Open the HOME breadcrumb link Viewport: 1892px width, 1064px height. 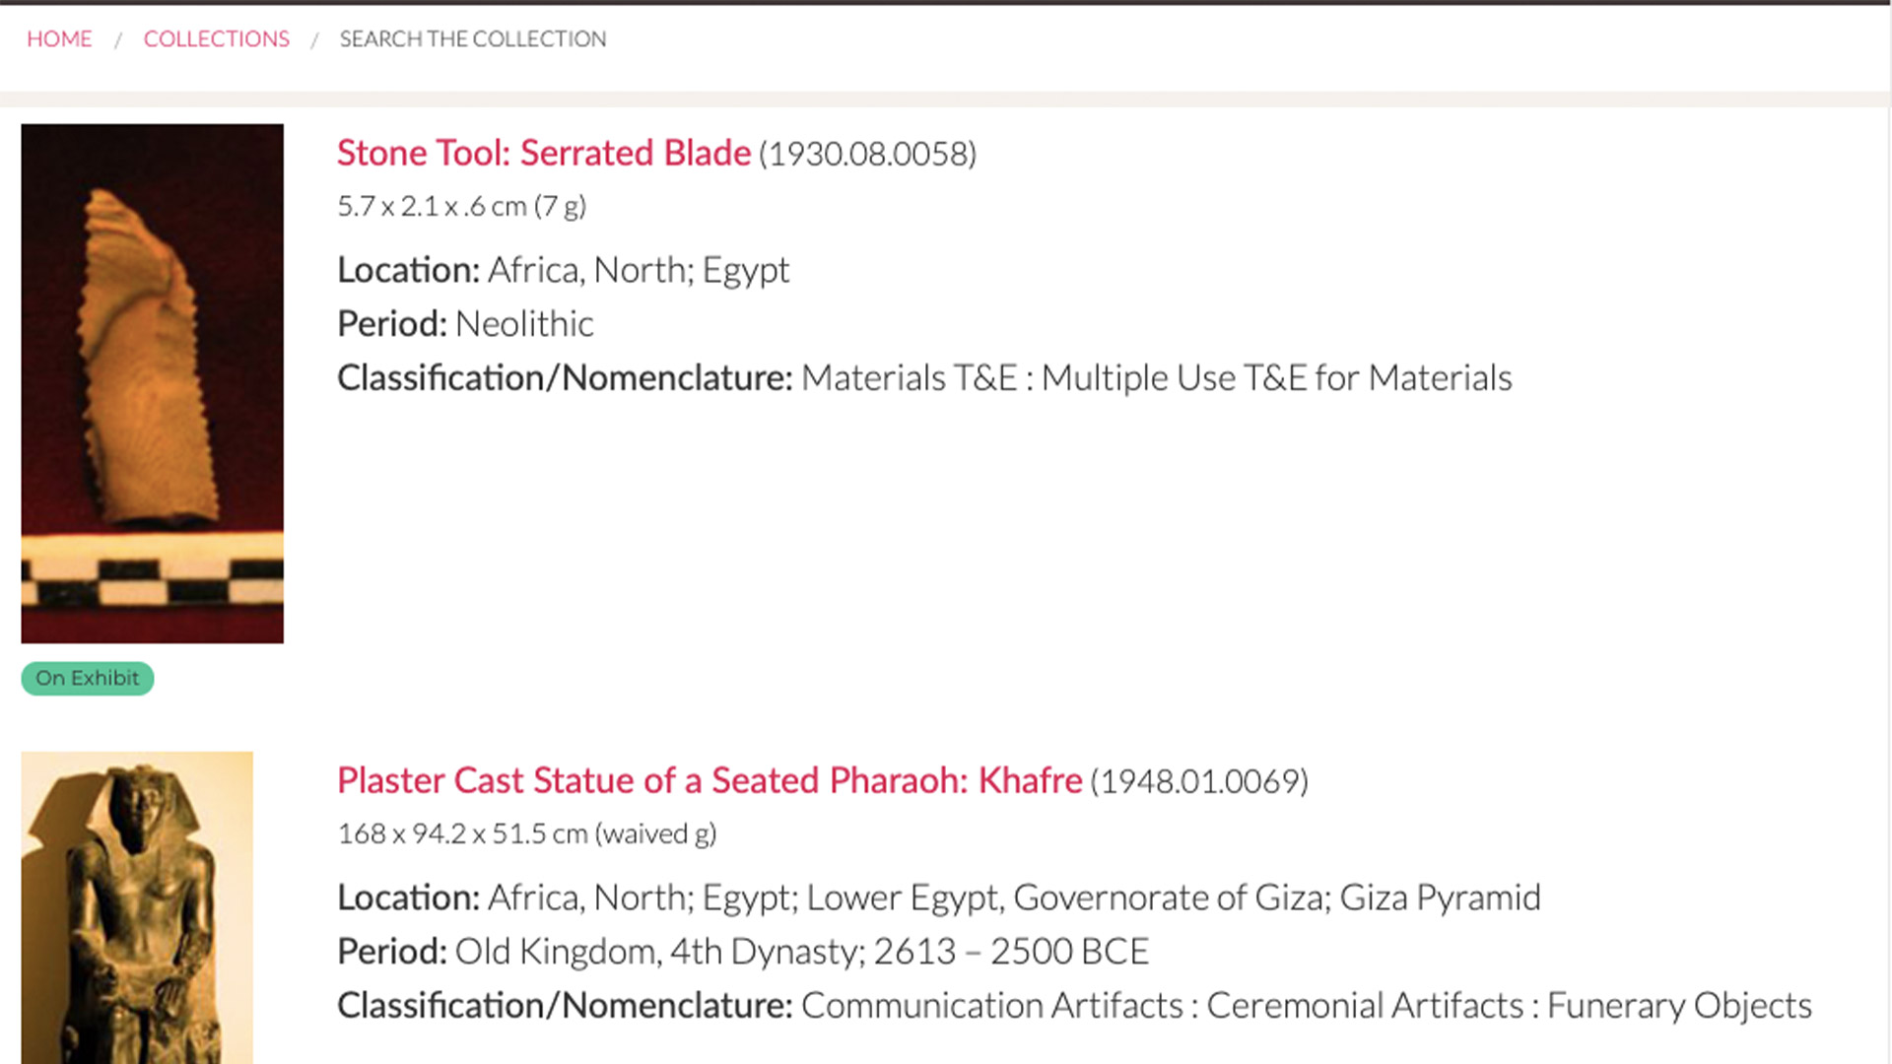click(59, 38)
